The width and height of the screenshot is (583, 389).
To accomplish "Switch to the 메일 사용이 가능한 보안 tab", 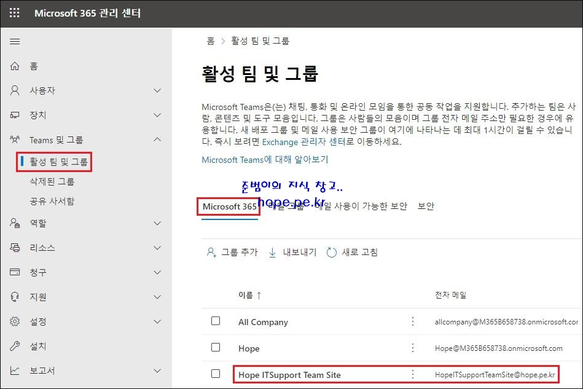I will click(361, 206).
